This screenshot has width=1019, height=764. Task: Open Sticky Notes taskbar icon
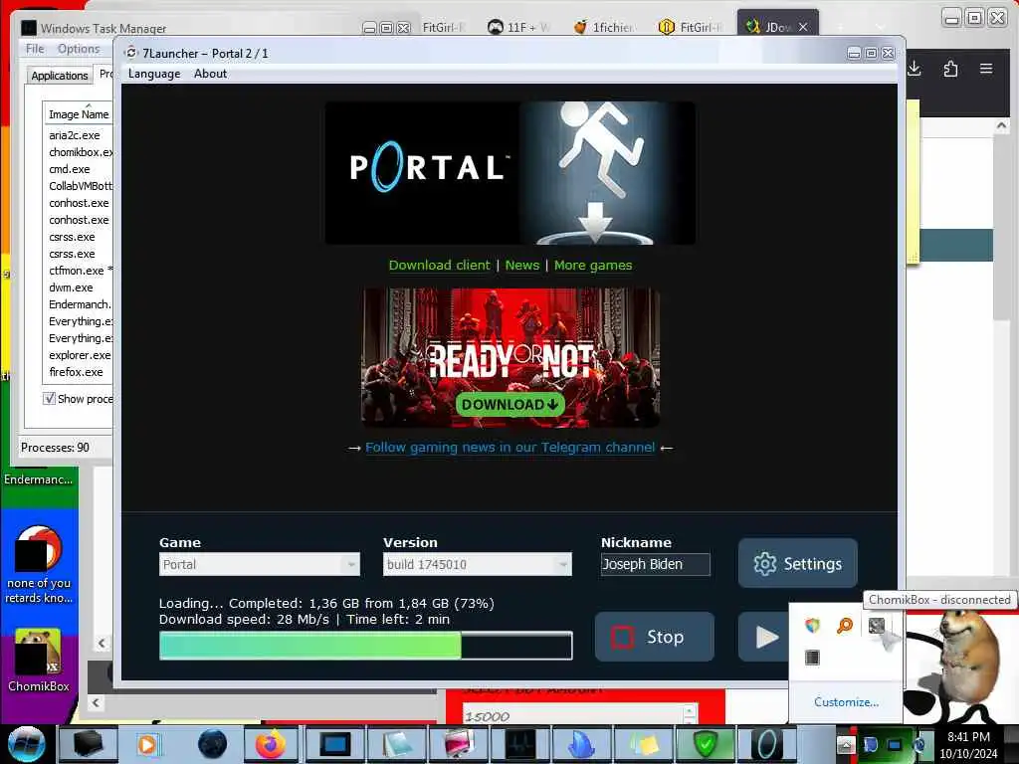(x=644, y=744)
